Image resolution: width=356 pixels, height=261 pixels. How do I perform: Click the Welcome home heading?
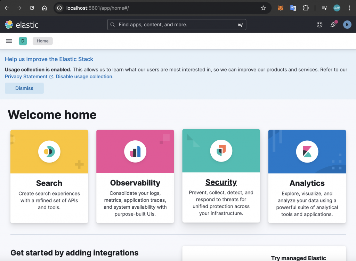[52, 115]
